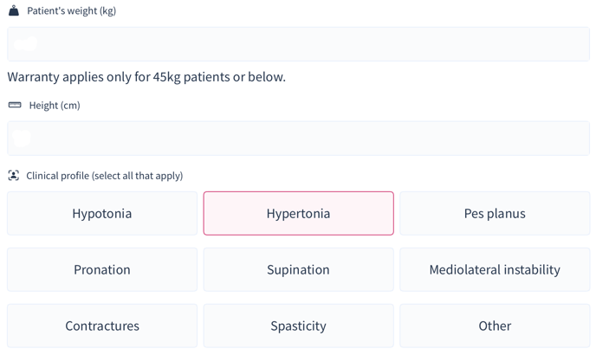Choose the Pronation profile button
This screenshot has width=596, height=355.
pos(102,269)
